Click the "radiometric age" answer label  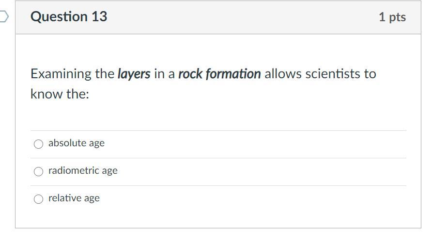coord(83,171)
